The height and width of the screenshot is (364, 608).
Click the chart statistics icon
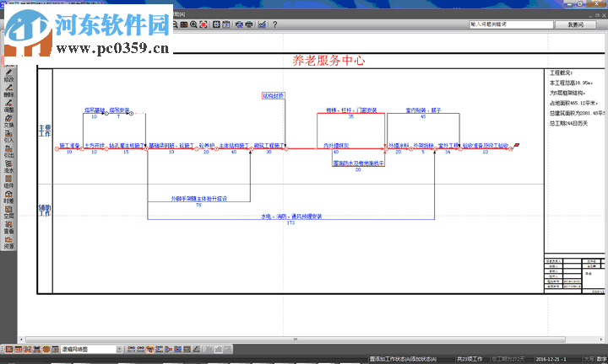262,24
